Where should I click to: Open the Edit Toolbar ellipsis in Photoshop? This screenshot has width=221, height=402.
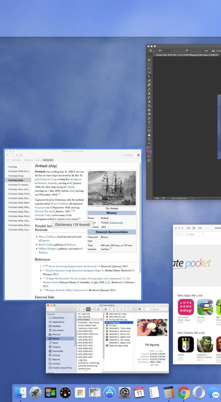[149, 143]
